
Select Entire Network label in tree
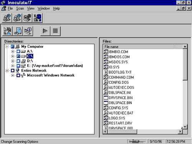[x=34, y=71]
